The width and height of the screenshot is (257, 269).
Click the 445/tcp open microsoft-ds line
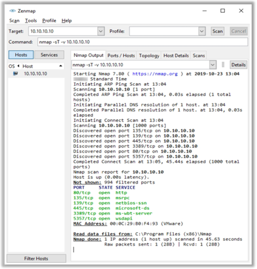pos(111,208)
